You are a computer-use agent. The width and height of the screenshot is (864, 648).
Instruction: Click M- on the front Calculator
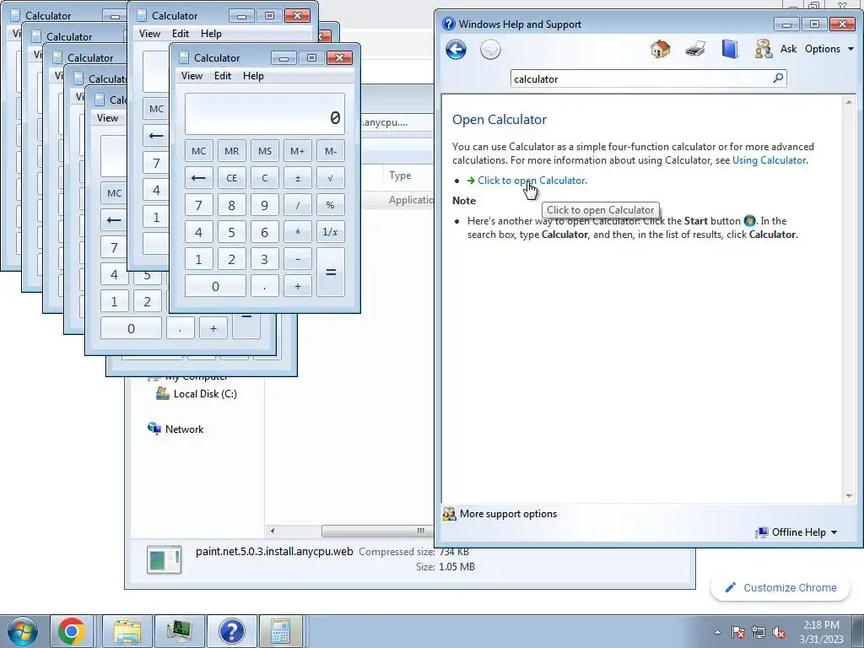point(331,151)
